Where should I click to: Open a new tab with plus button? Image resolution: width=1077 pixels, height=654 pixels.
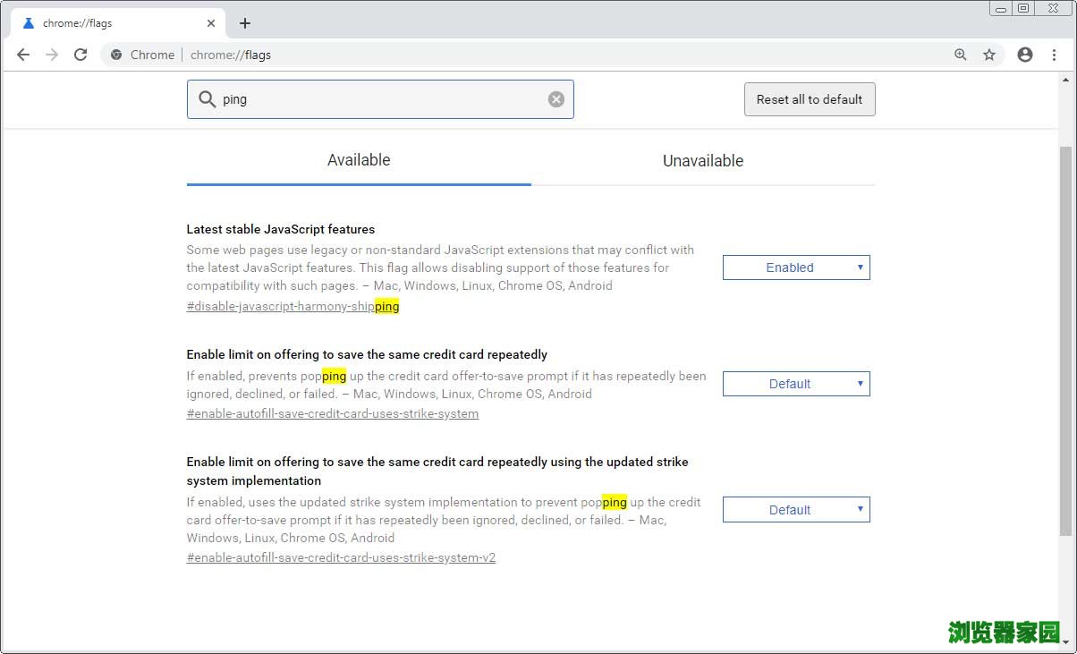(245, 23)
